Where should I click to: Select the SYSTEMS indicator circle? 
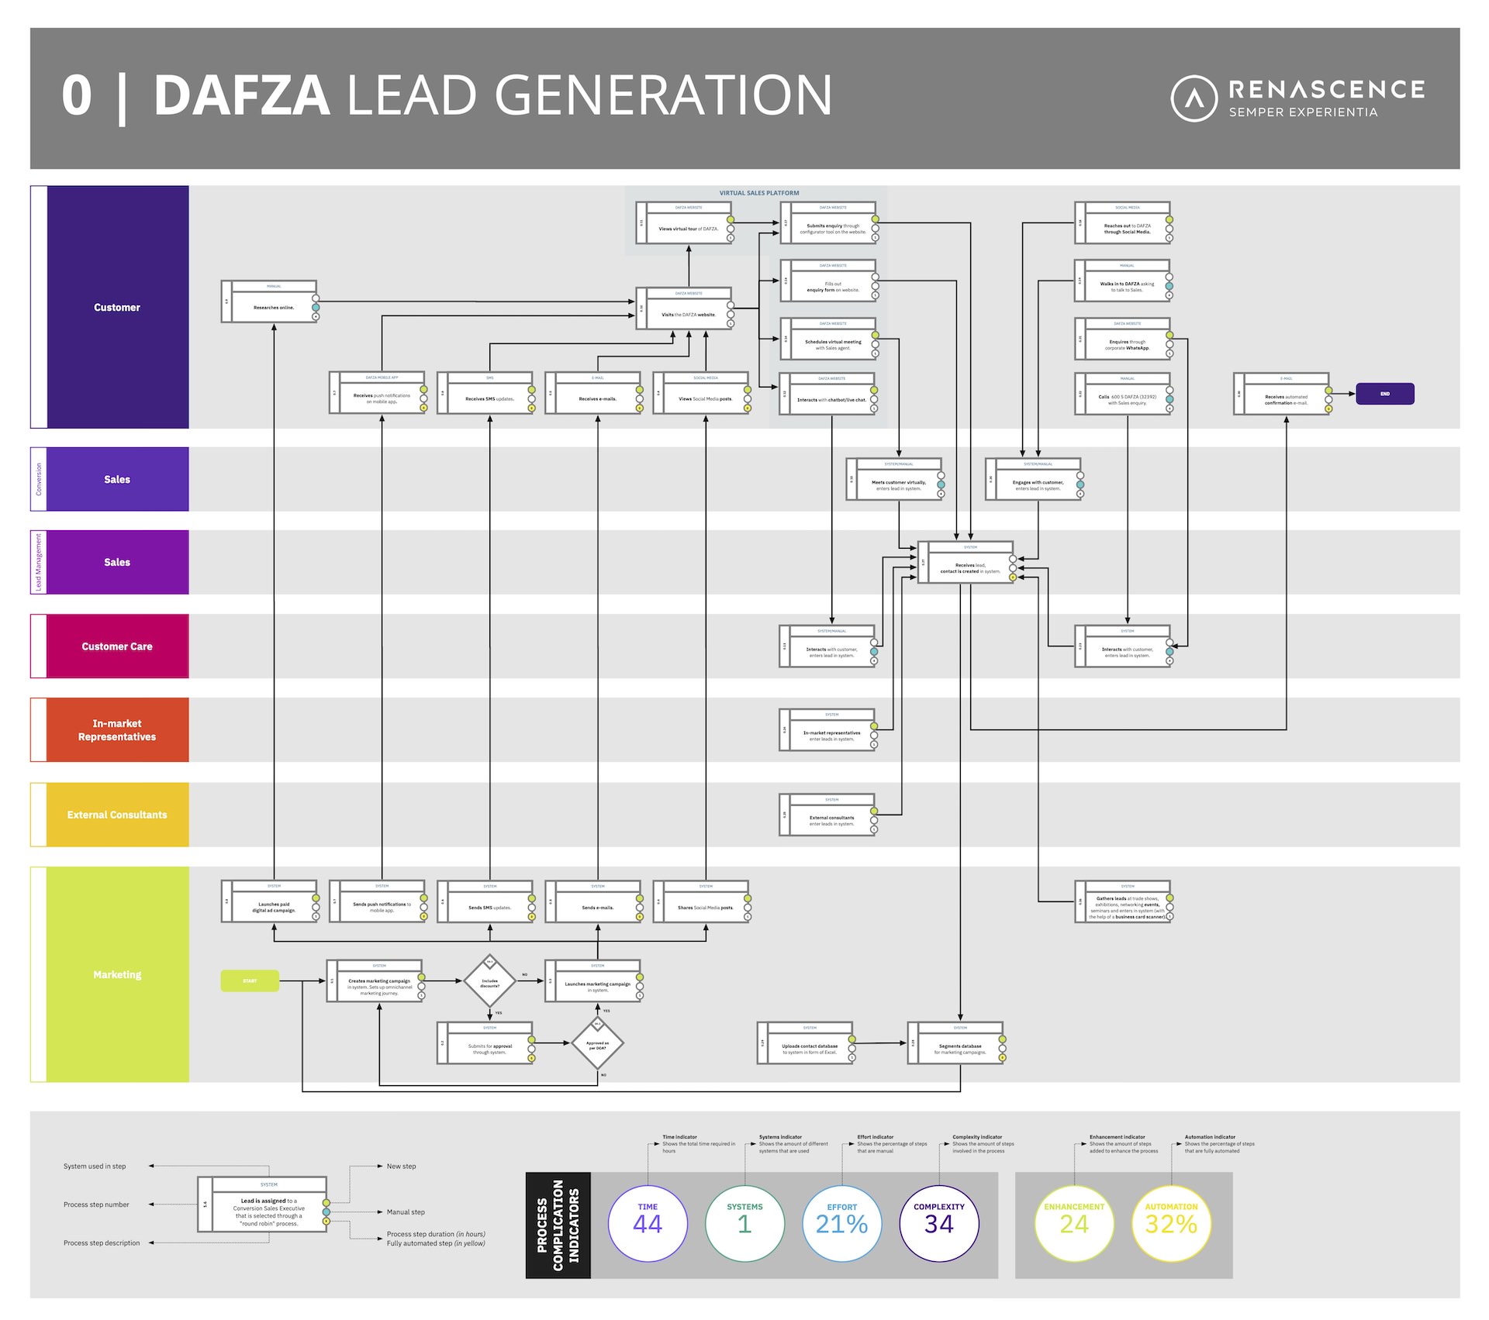(744, 1224)
